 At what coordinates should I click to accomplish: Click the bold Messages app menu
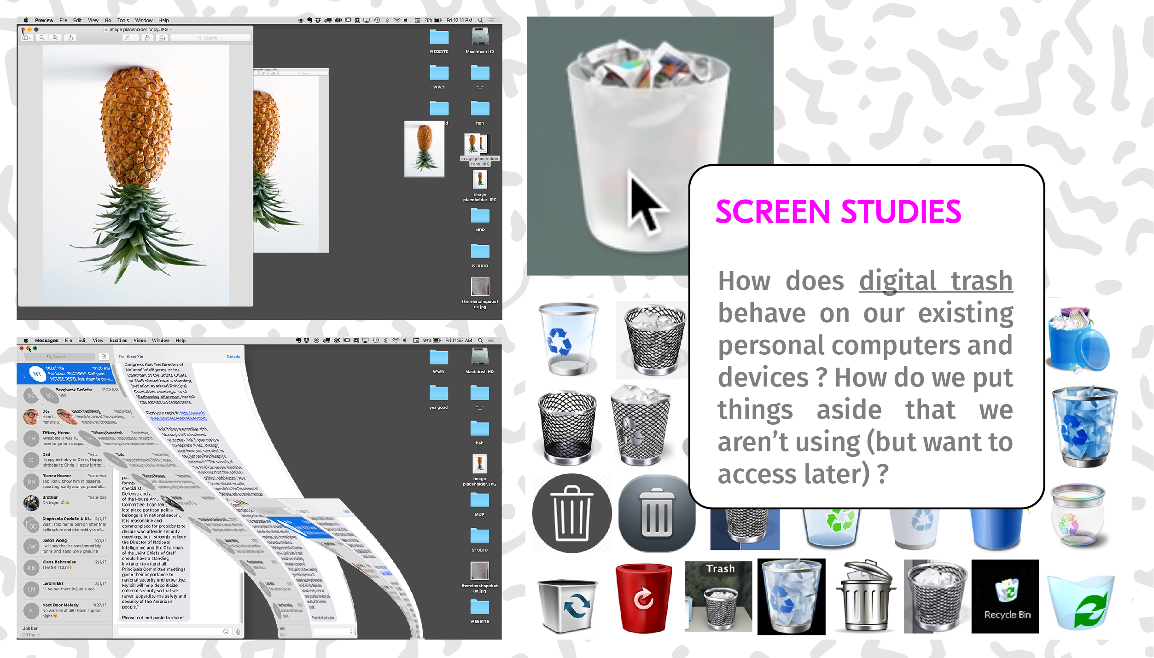coord(47,341)
